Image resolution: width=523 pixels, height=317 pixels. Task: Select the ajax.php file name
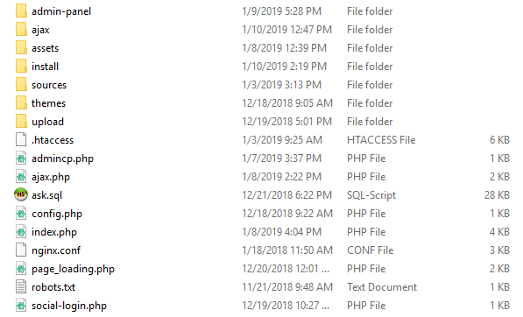(x=51, y=177)
